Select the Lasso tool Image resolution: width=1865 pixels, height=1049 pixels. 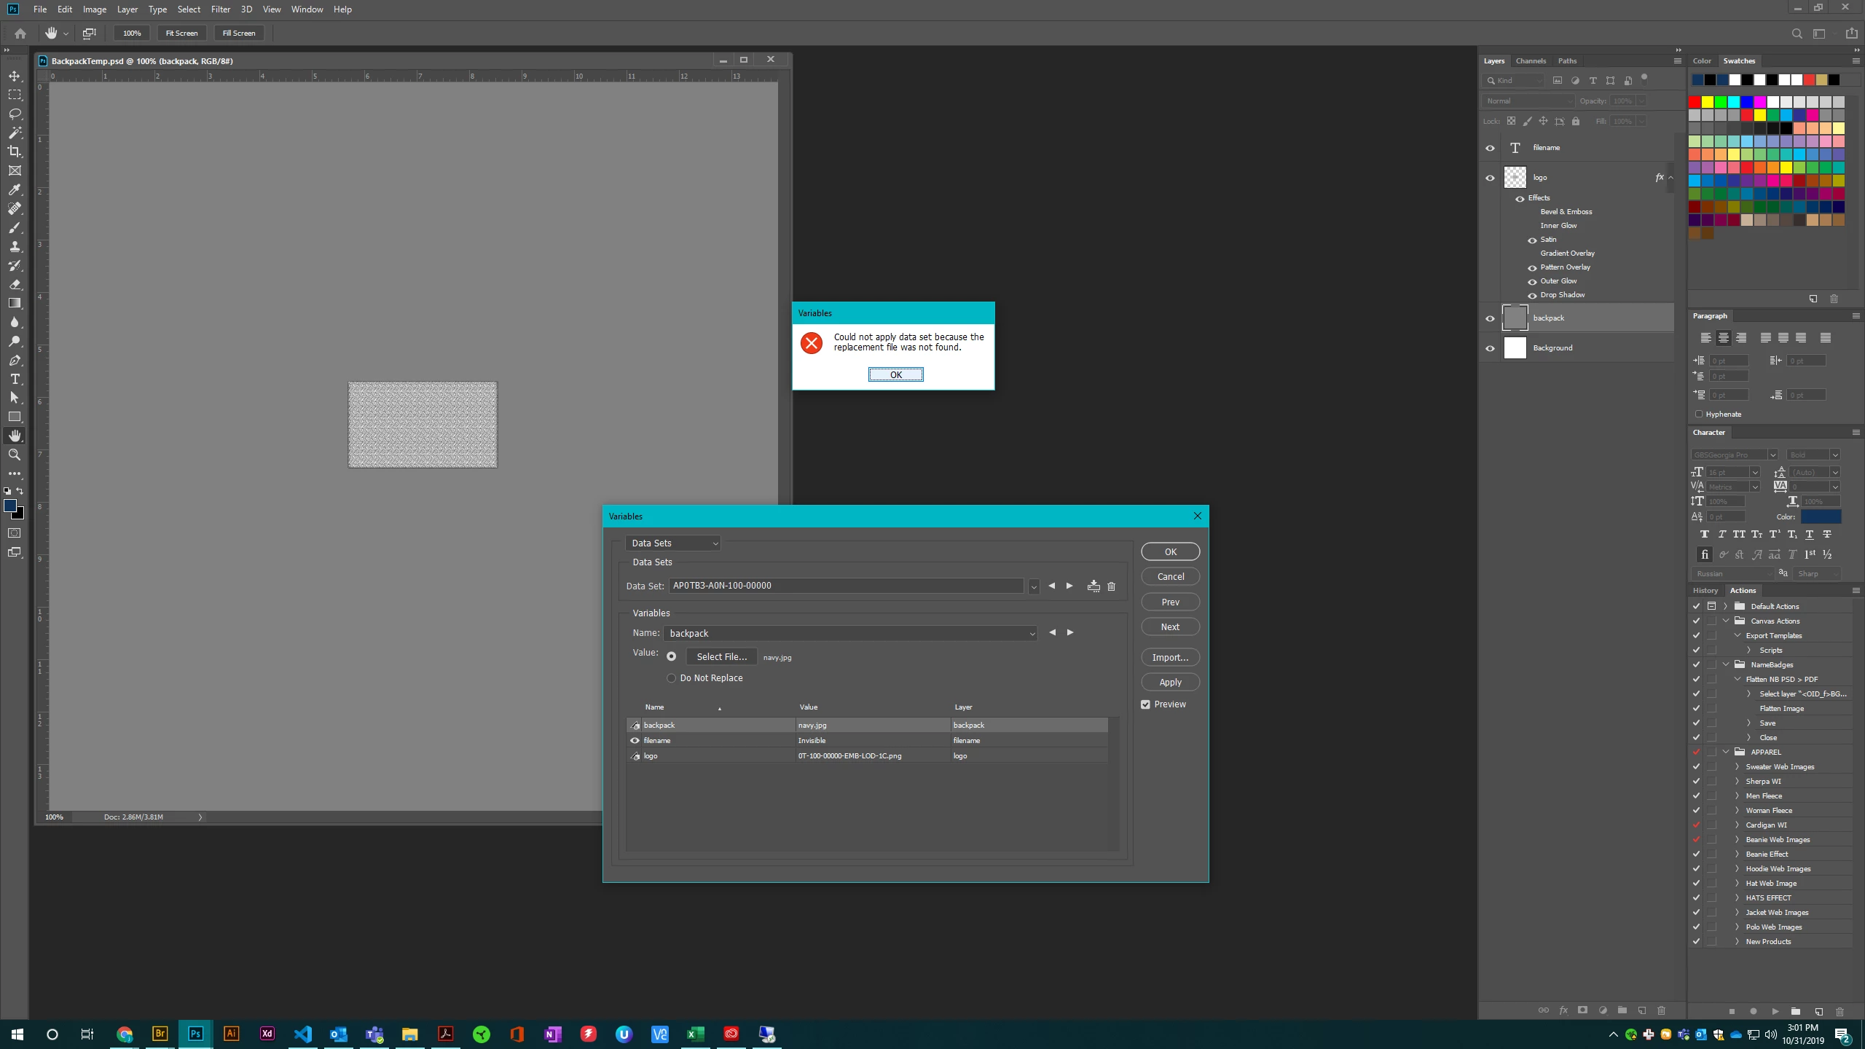point(15,114)
